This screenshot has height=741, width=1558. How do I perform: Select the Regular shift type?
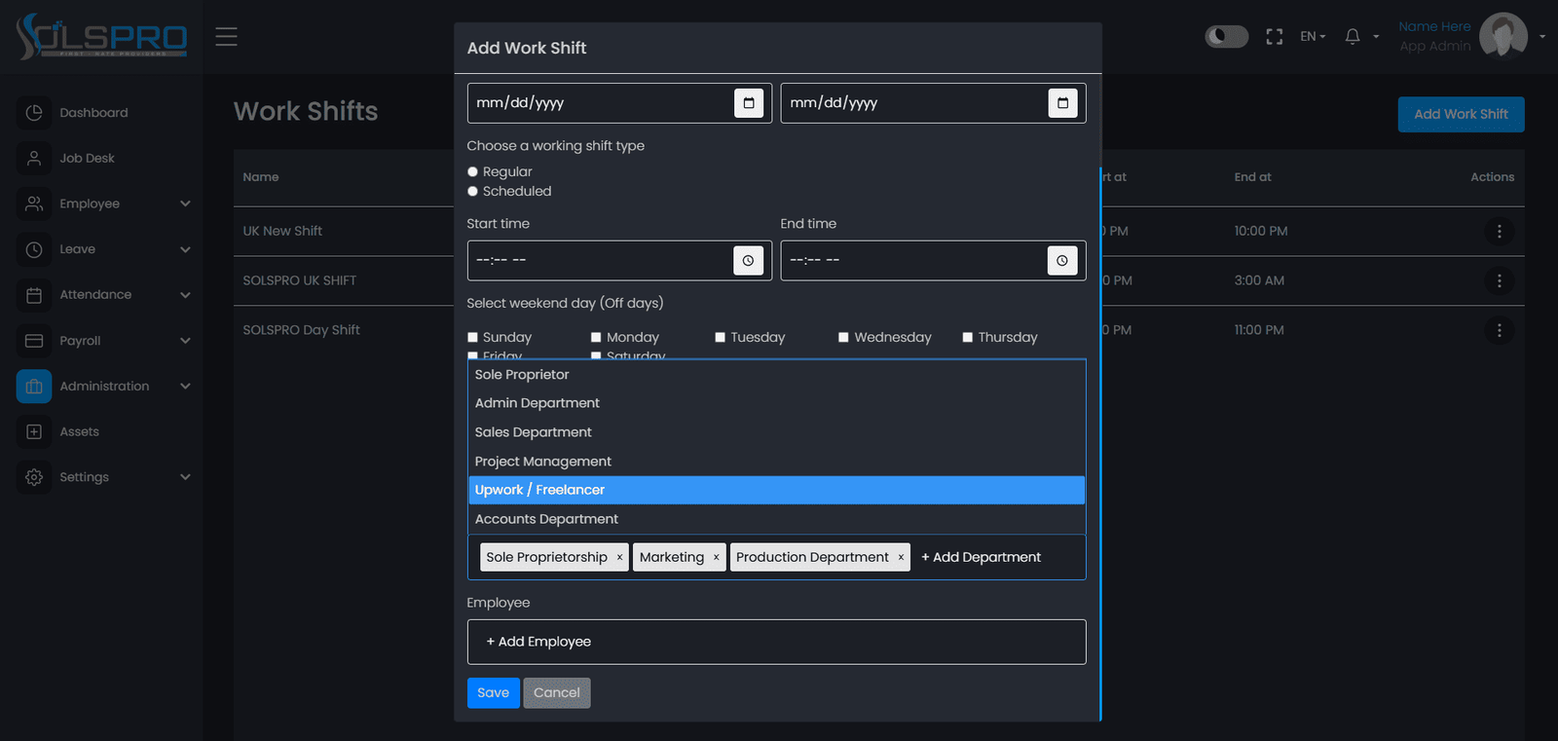[472, 172]
